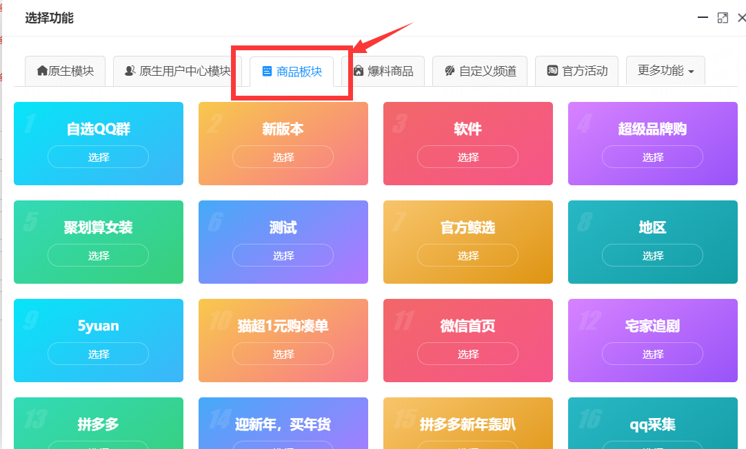746x449 pixels.
Task: Click the 地区 card title
Action: click(x=652, y=227)
